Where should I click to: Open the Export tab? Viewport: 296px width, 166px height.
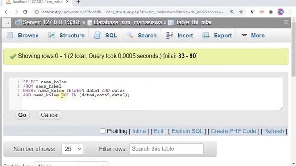217,36
